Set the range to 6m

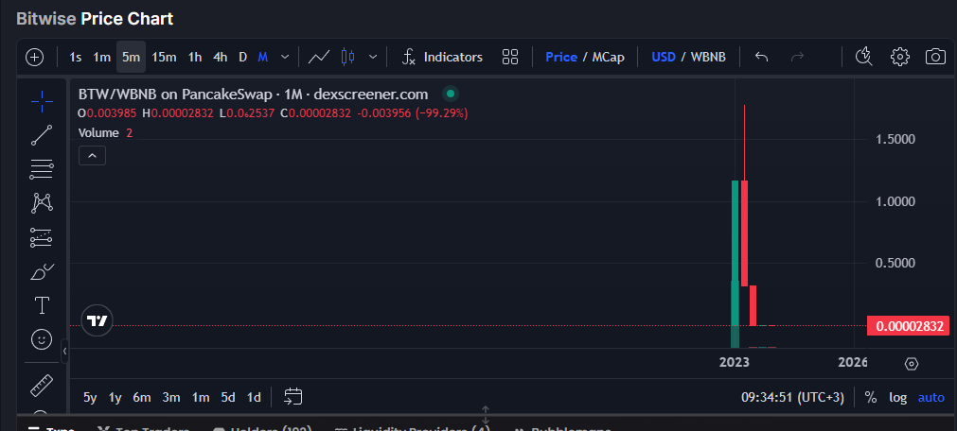click(142, 397)
